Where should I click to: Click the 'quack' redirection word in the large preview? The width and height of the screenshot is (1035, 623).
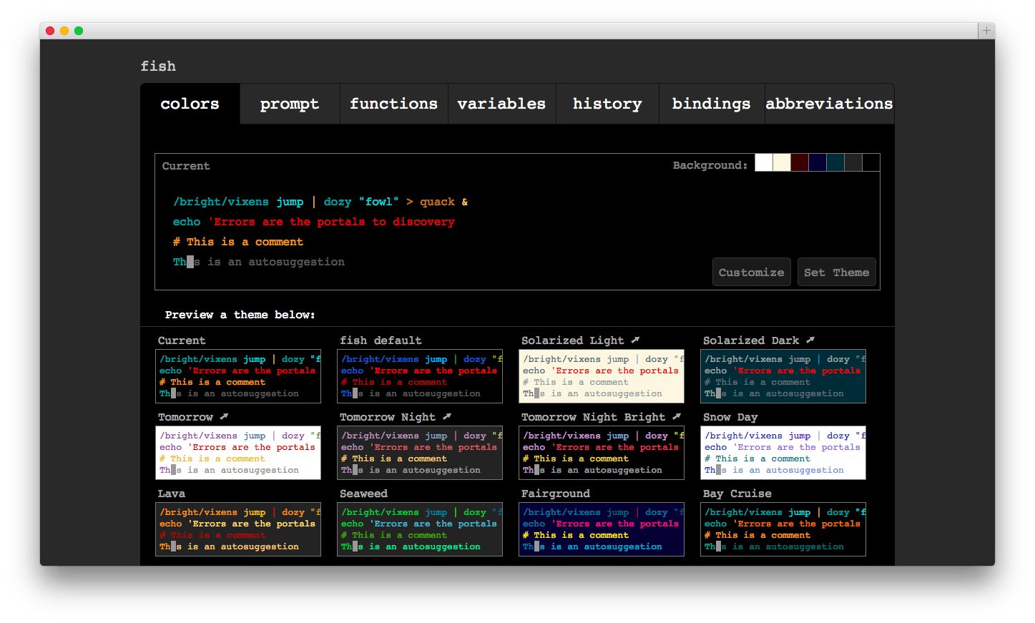pyautogui.click(x=437, y=202)
